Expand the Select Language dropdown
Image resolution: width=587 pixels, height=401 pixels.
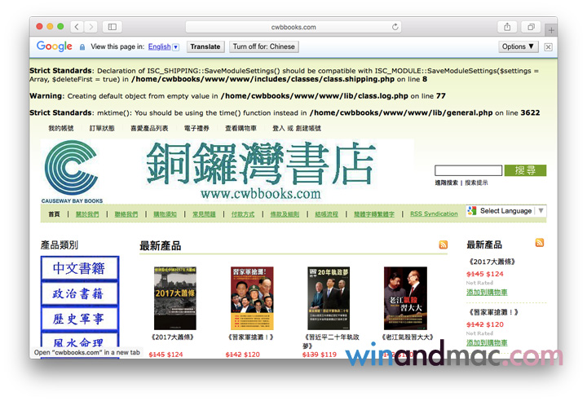click(506, 211)
